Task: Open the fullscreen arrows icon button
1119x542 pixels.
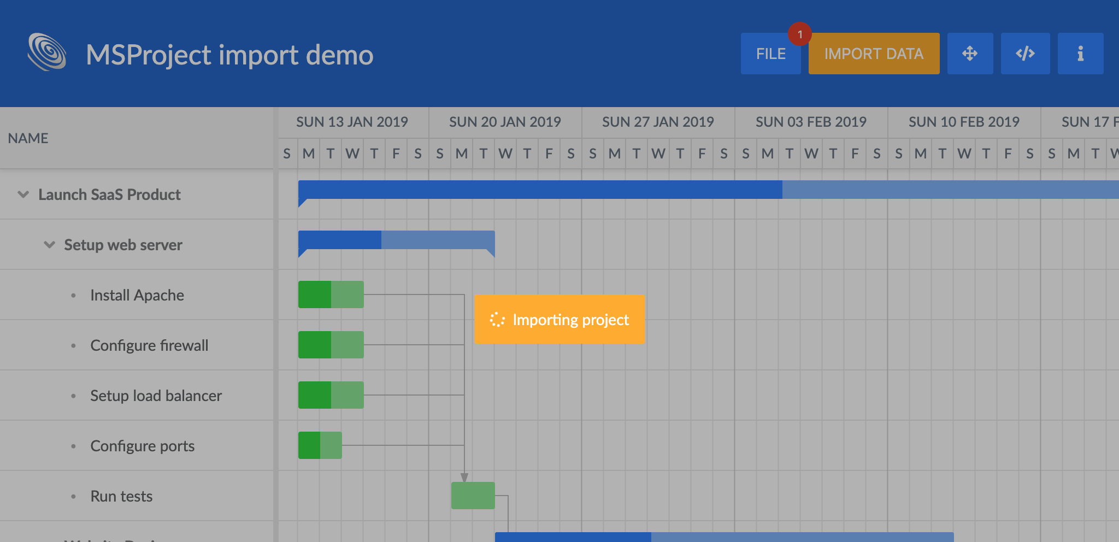Action: (x=970, y=54)
